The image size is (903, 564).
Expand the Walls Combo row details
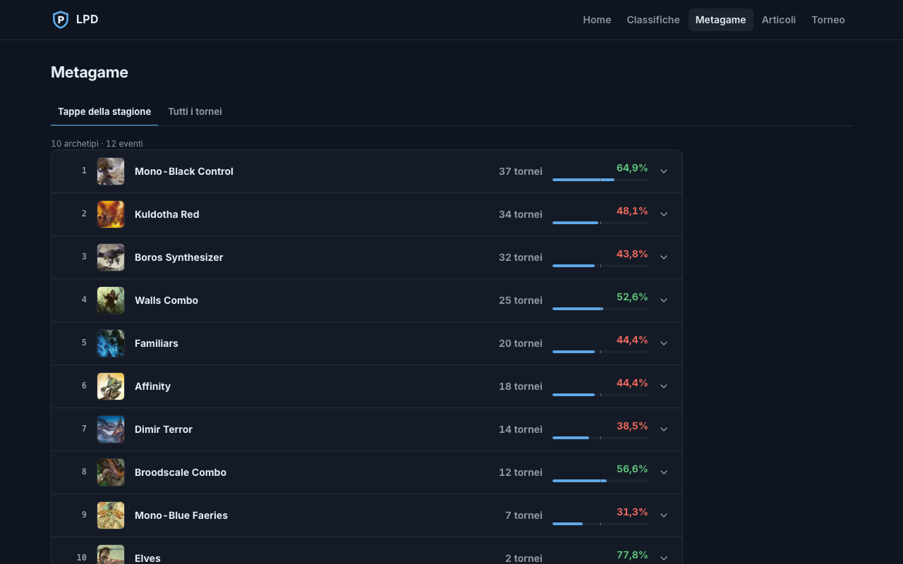click(x=664, y=300)
